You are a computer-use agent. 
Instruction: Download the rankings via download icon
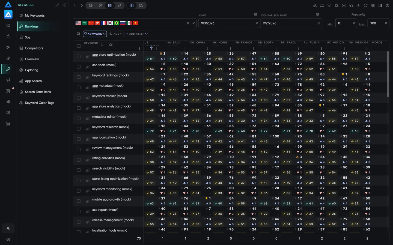tap(358, 5)
